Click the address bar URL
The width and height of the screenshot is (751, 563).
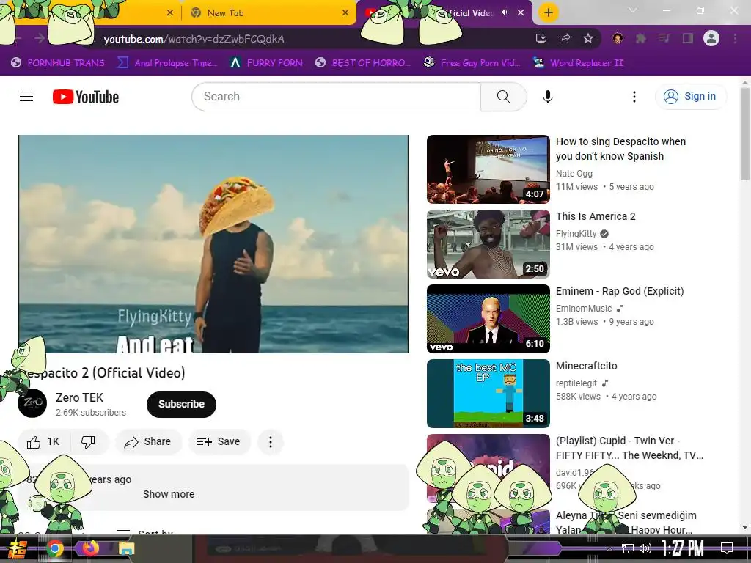point(194,40)
